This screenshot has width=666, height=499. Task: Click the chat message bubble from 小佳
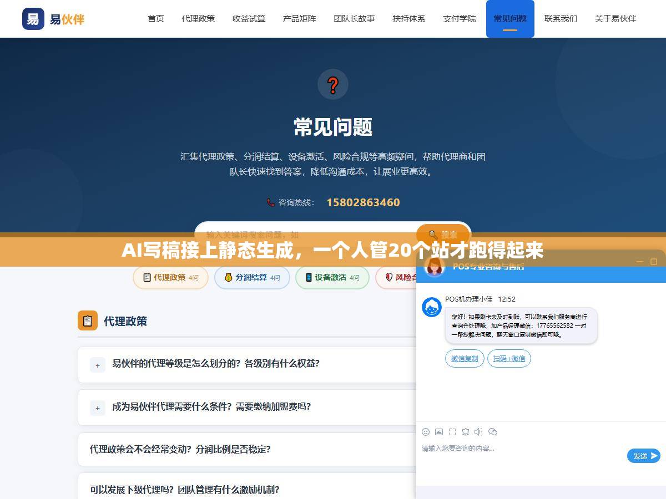[x=521, y=326]
